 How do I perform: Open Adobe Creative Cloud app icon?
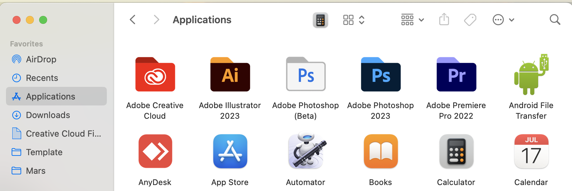click(155, 74)
